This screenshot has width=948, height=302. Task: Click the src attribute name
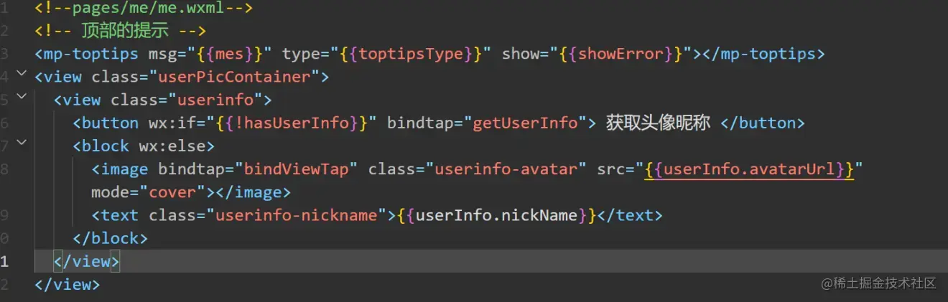coord(611,169)
